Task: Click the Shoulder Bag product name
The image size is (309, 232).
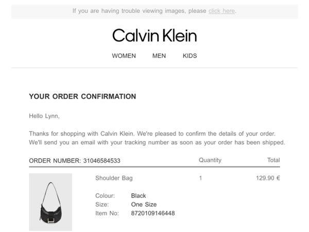Action: 114,178
